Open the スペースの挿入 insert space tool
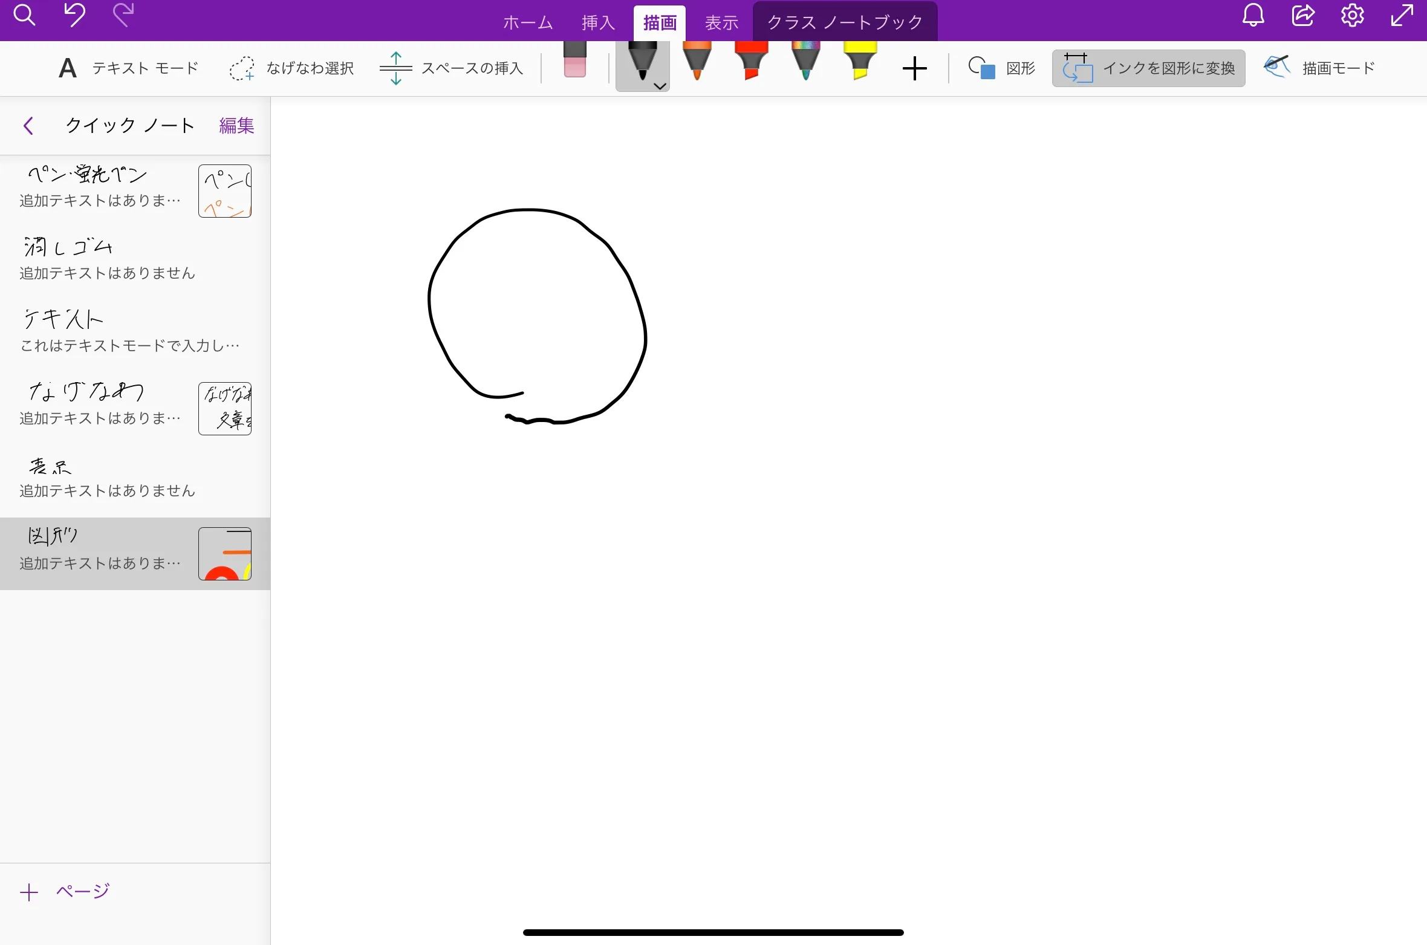1427x945 pixels. pos(450,68)
